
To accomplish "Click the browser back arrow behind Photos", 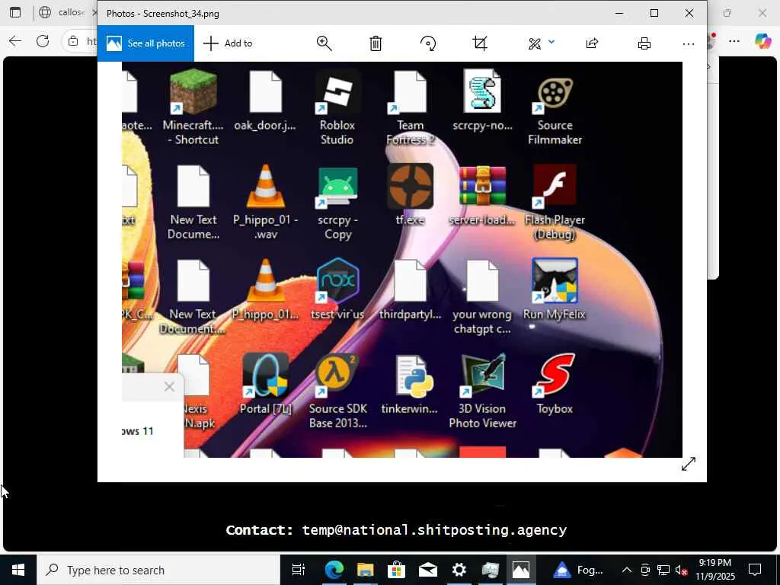I will click(15, 41).
